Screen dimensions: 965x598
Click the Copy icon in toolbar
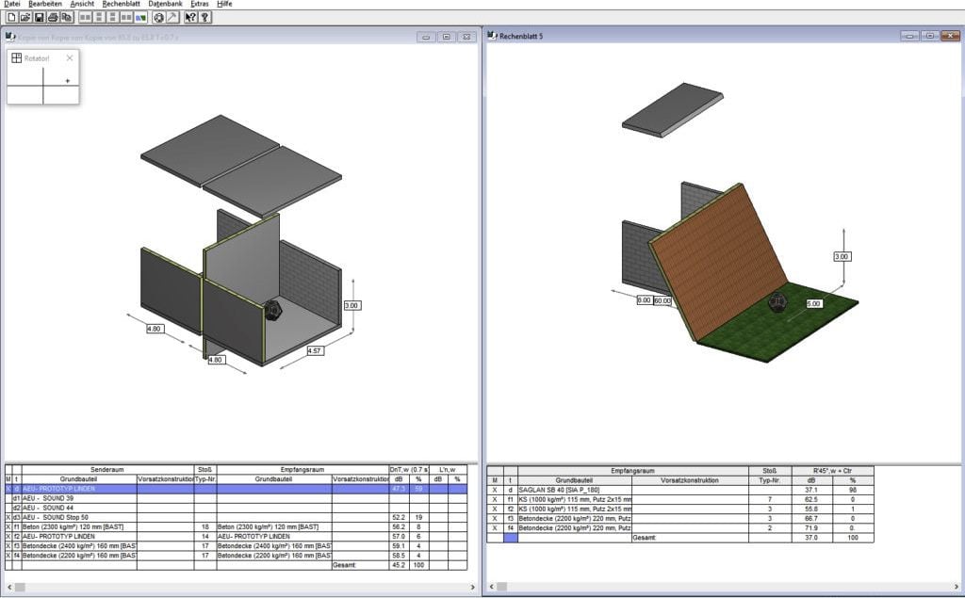66,17
